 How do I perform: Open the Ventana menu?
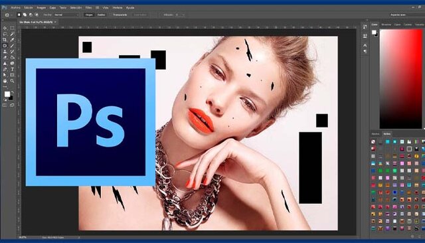point(118,7)
